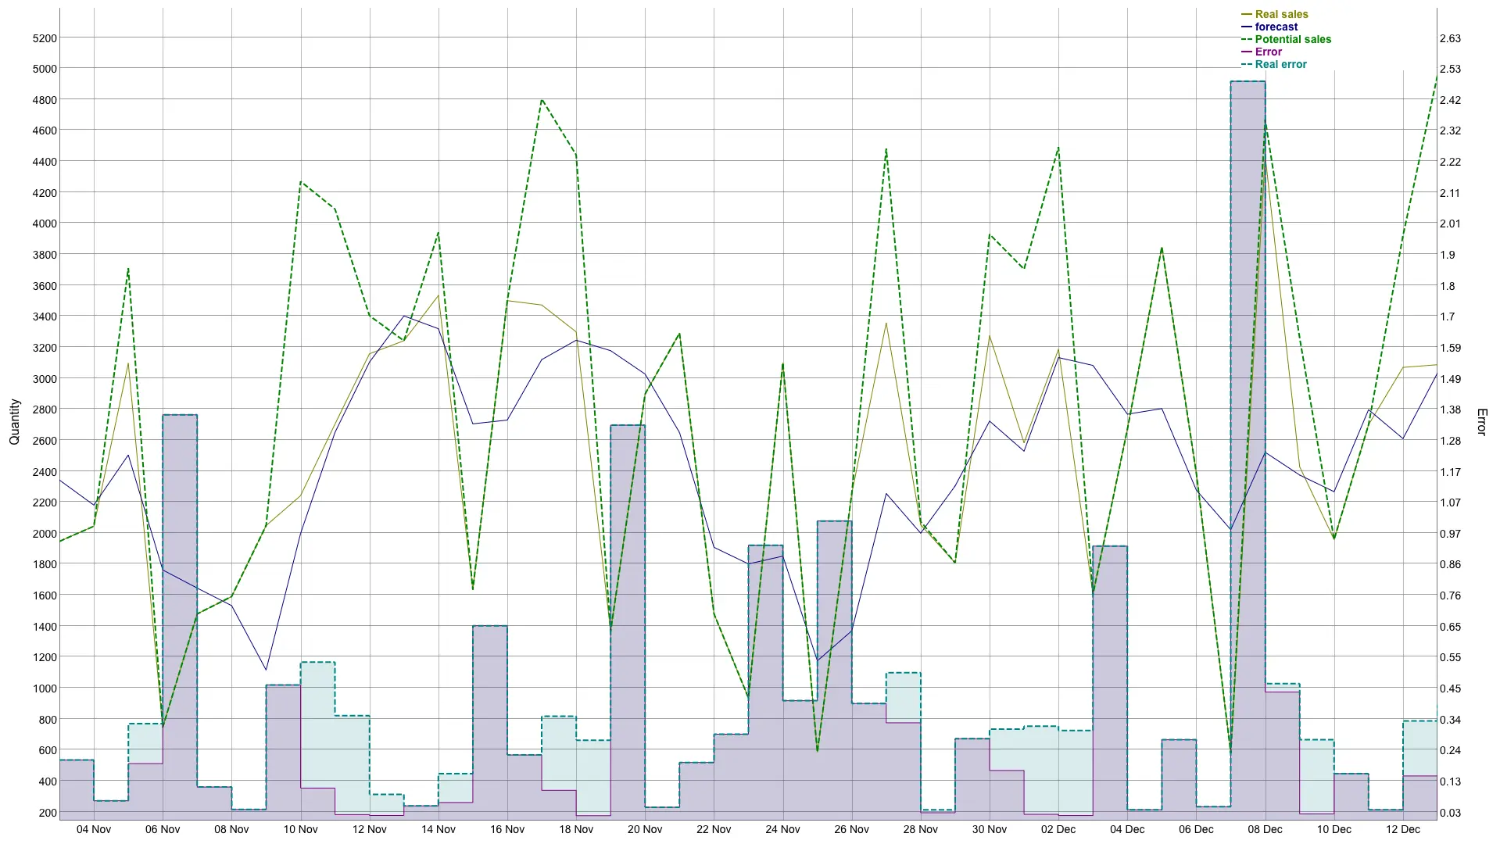Click the 08 Nov date label
The width and height of the screenshot is (1500, 844).
coord(231,829)
